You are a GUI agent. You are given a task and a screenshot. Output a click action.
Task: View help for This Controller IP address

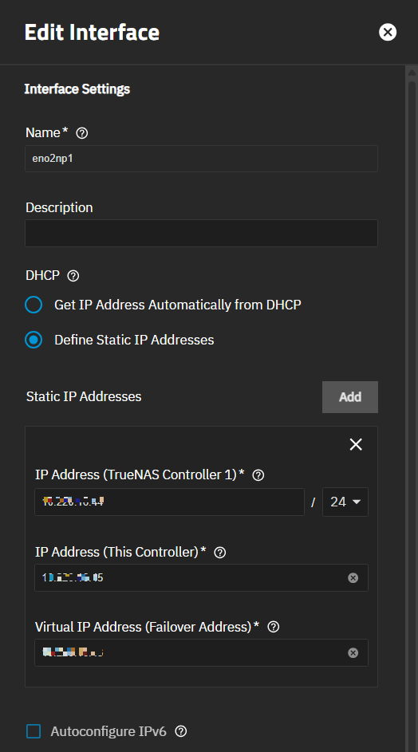[220, 553]
